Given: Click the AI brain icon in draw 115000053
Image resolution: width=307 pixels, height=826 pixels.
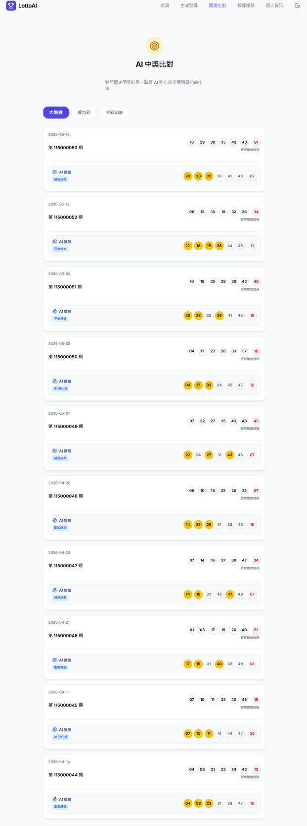Looking at the screenshot, I should [x=55, y=172].
